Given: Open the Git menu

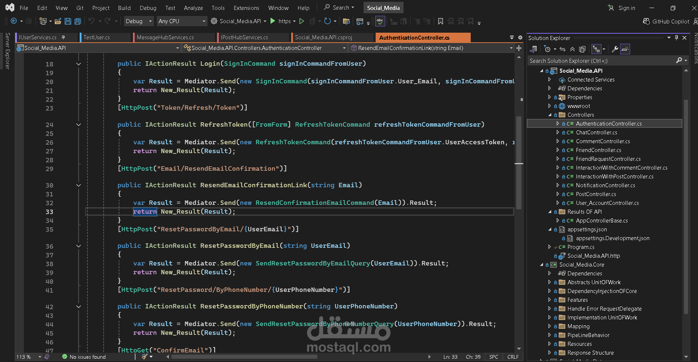Looking at the screenshot, I should click(80, 7).
